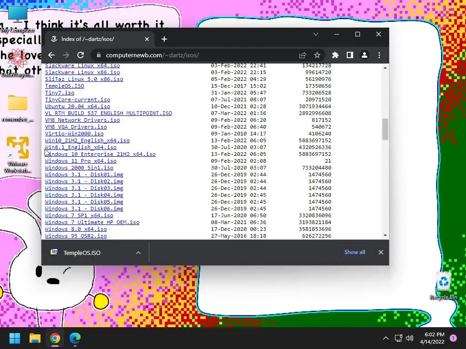Screen dimensions: 466x349
Task: Download Windows 3.1 - Disk06.img
Action: (84, 209)
